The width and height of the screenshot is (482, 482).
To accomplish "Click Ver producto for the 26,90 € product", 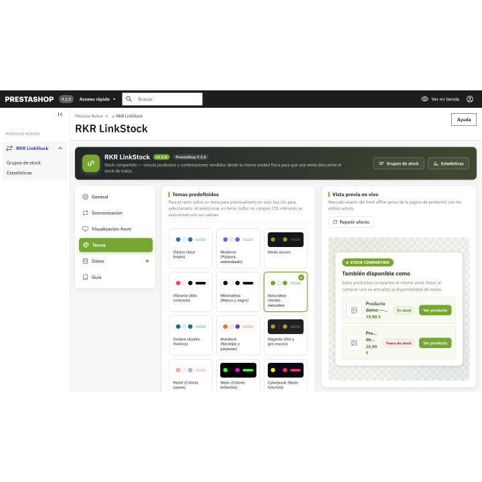I will (x=435, y=343).
